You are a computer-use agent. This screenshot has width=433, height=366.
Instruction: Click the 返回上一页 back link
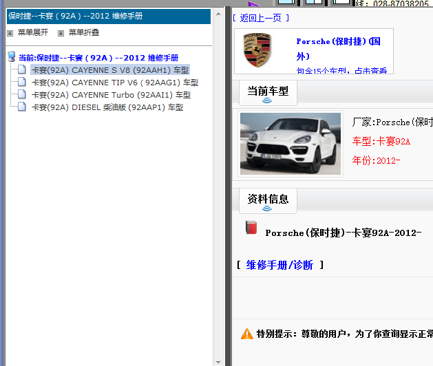pyautogui.click(x=261, y=18)
